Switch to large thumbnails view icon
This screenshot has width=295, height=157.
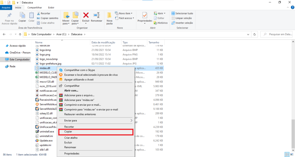[x=292, y=154]
